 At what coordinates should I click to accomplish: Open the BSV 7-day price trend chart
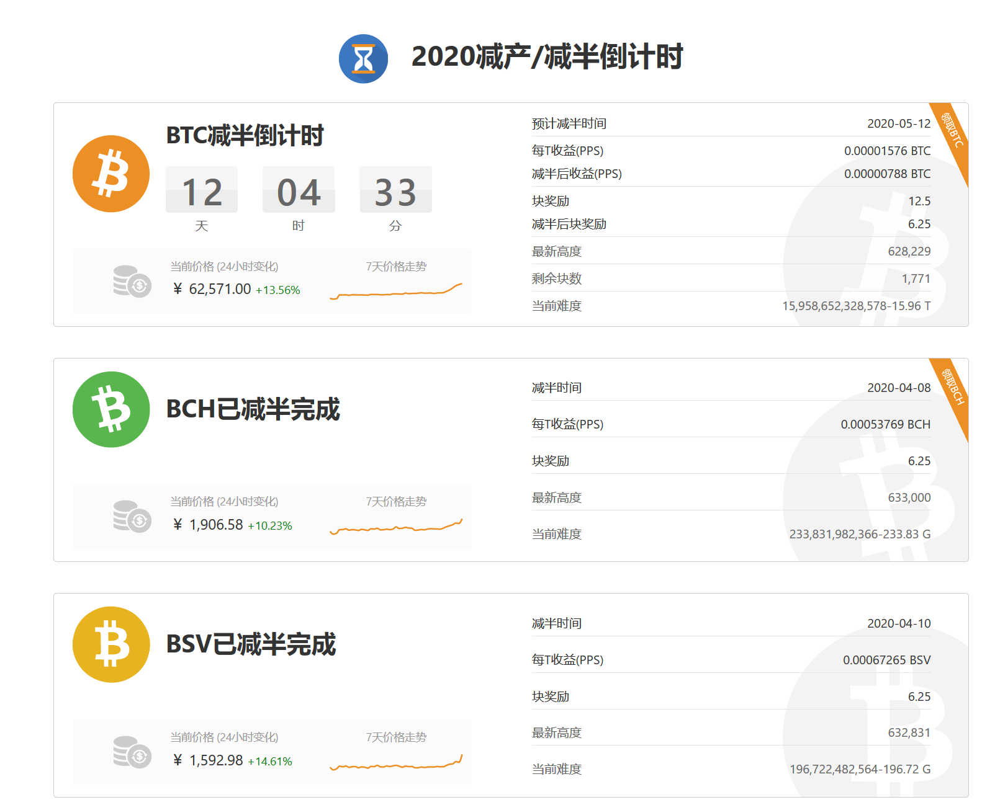396,762
